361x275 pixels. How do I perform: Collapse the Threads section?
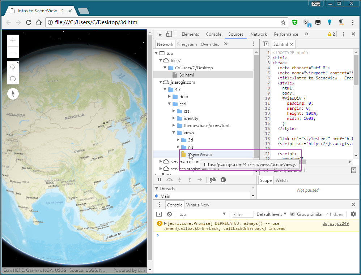point(157,188)
